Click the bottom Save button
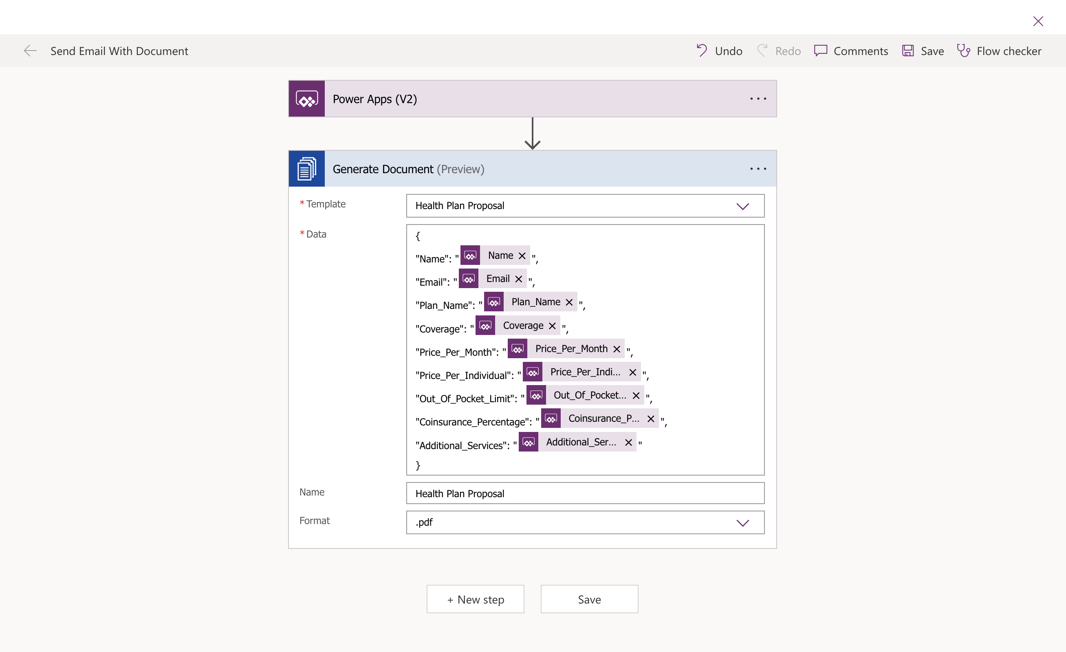 tap(589, 599)
